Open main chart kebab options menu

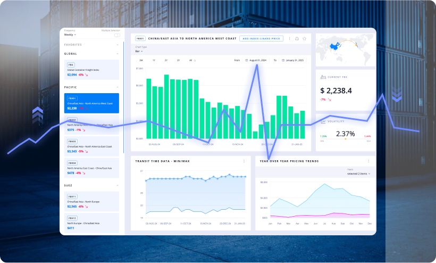[290, 38]
